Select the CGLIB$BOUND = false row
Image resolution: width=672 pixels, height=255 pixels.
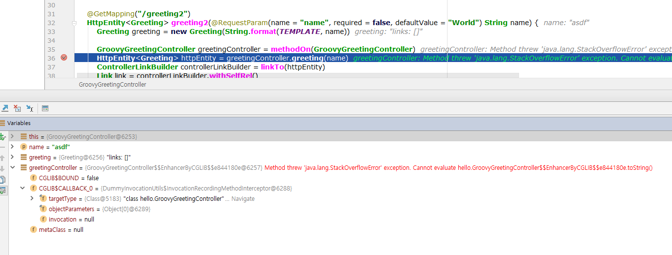[x=340, y=178]
